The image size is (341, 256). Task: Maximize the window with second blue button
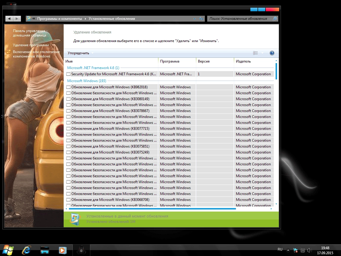tap(262, 9)
